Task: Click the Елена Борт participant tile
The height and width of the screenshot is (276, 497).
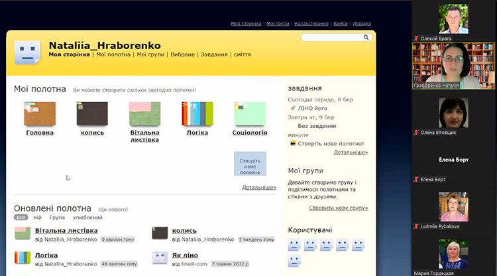Action: [x=453, y=160]
